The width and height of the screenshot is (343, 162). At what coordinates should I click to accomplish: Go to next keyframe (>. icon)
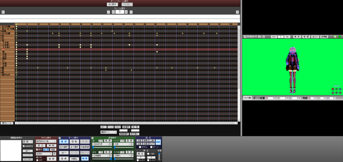131,12
